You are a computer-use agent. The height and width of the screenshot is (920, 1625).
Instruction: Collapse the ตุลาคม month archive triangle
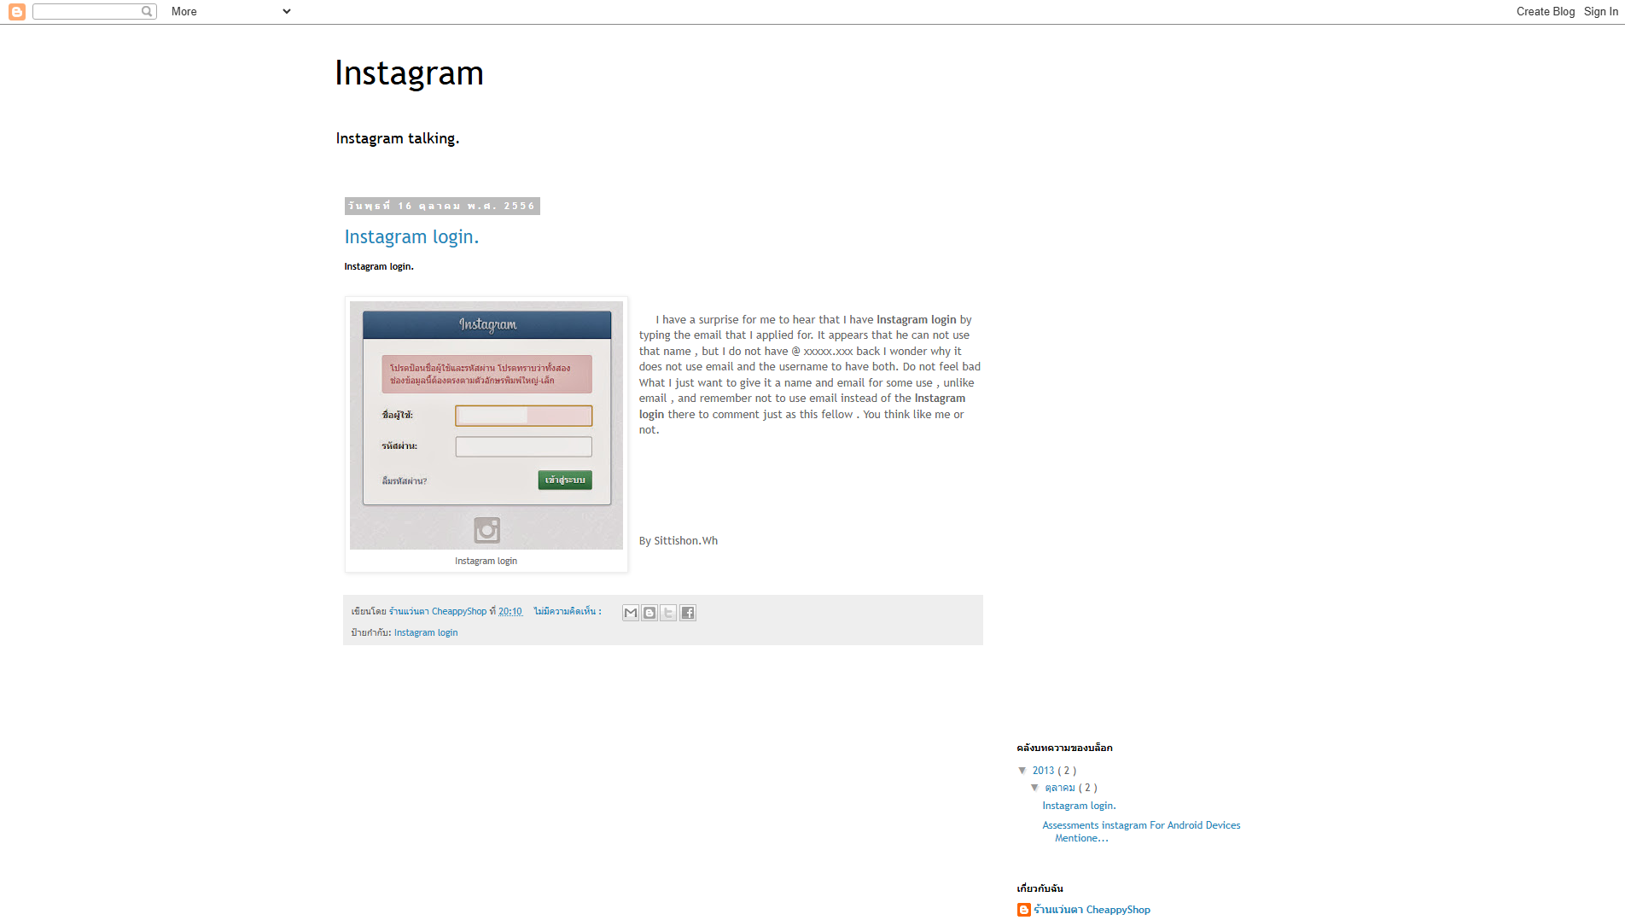tap(1034, 788)
